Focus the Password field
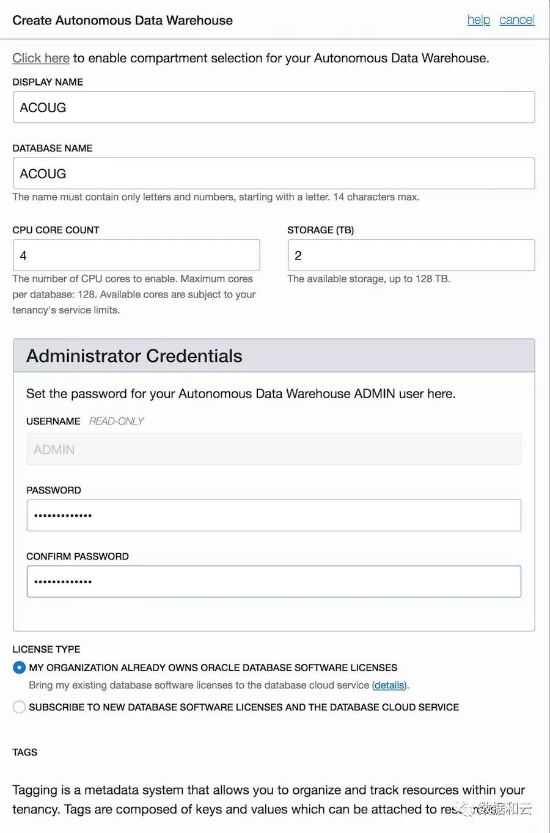The width and height of the screenshot is (550, 833). [274, 515]
